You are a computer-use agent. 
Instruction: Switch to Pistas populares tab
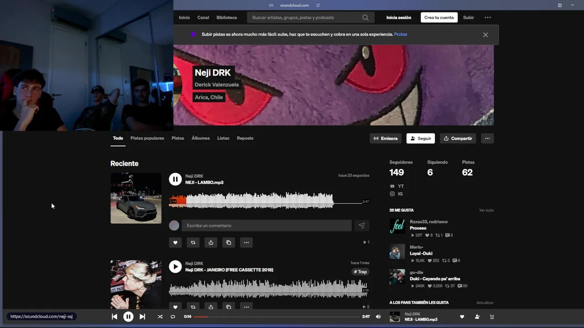pyautogui.click(x=147, y=138)
